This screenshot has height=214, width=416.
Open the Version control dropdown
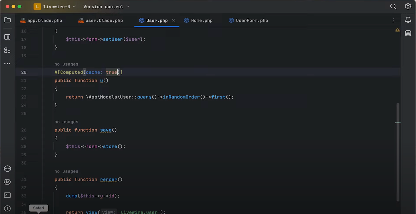click(x=106, y=7)
